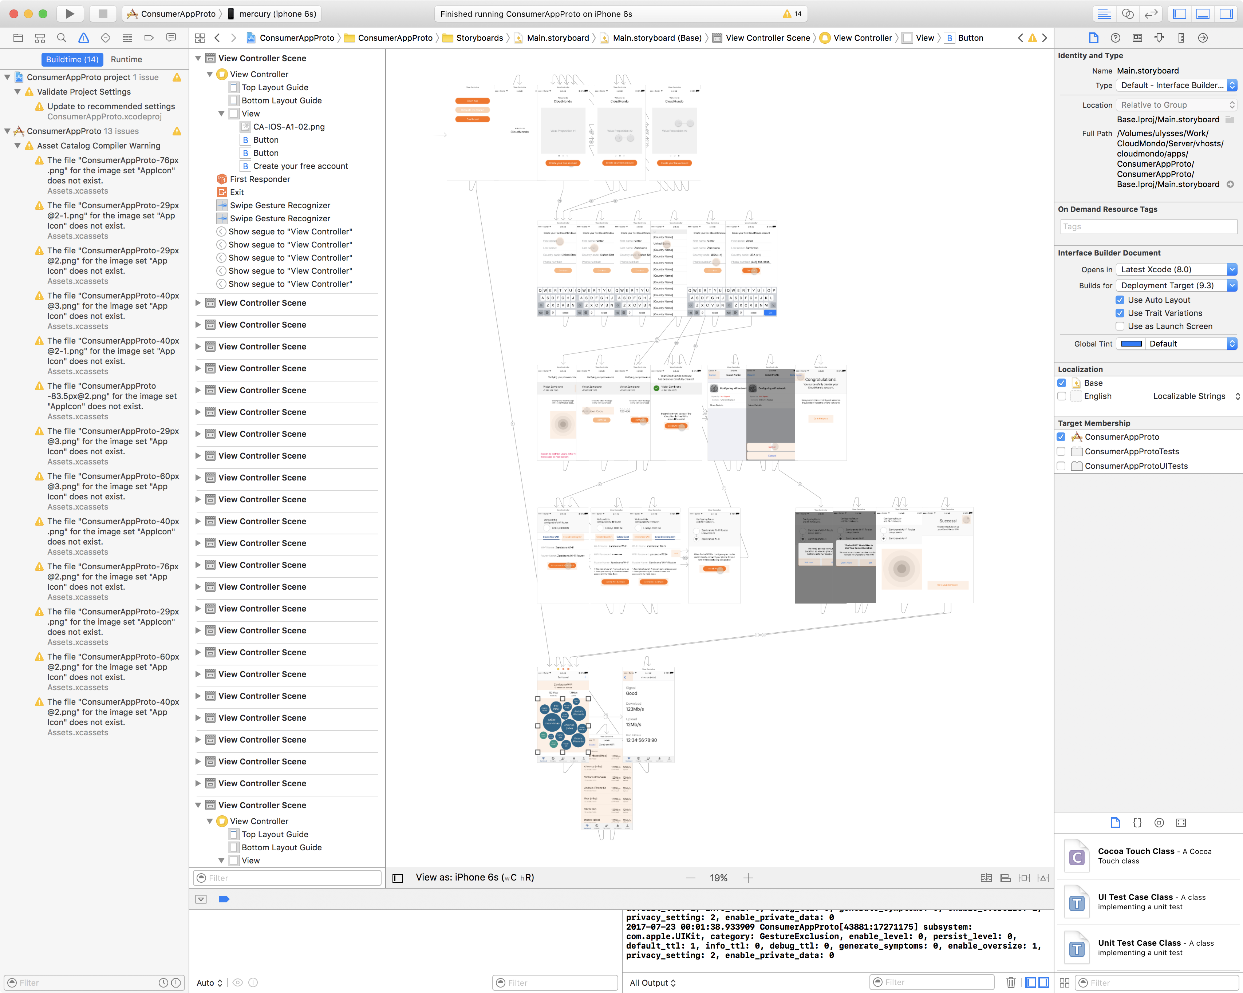Open the Breakpoint navigator icon
1243x993 pixels.
click(x=149, y=38)
